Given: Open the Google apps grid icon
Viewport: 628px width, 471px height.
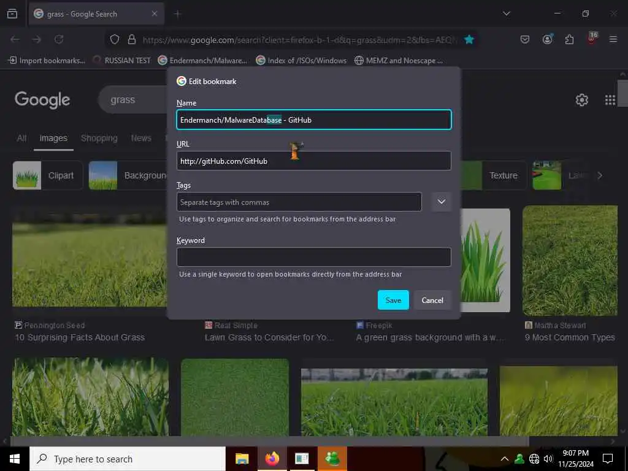Looking at the screenshot, I should [x=610, y=100].
